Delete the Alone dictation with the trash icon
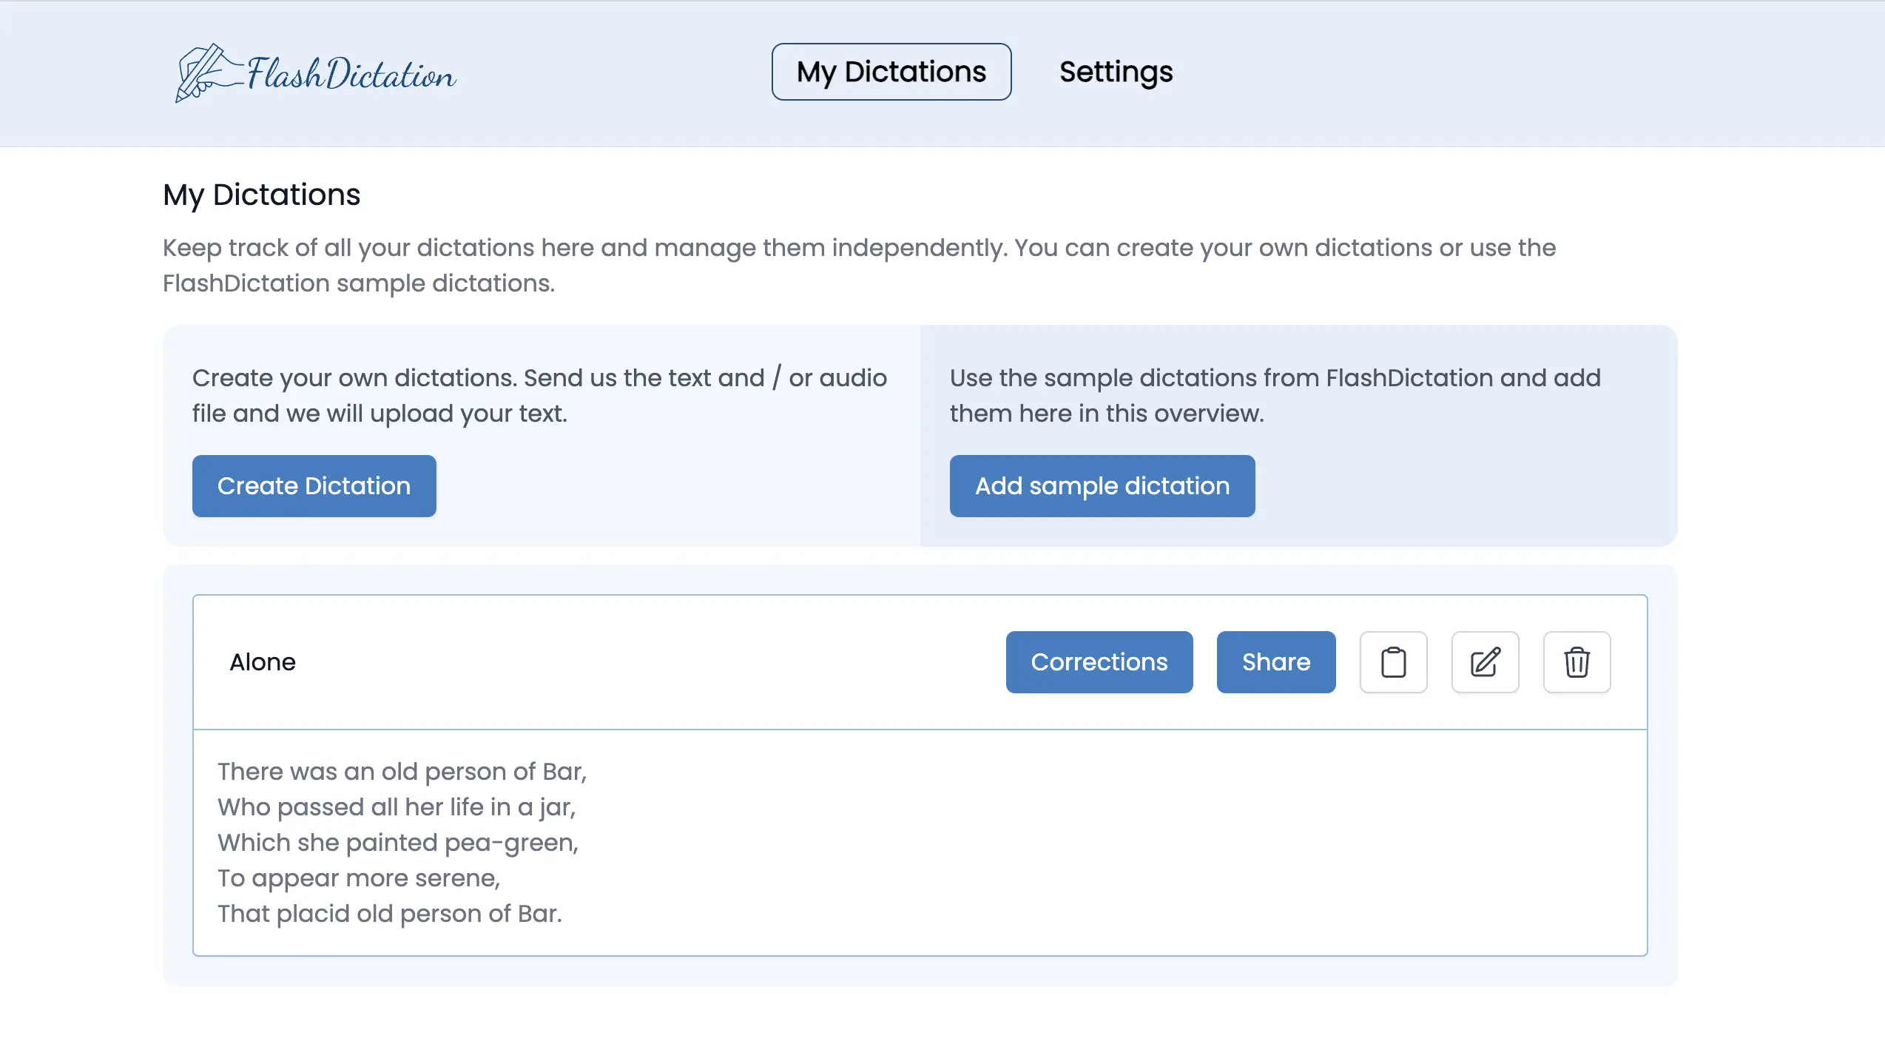This screenshot has width=1885, height=1061. 1577,661
